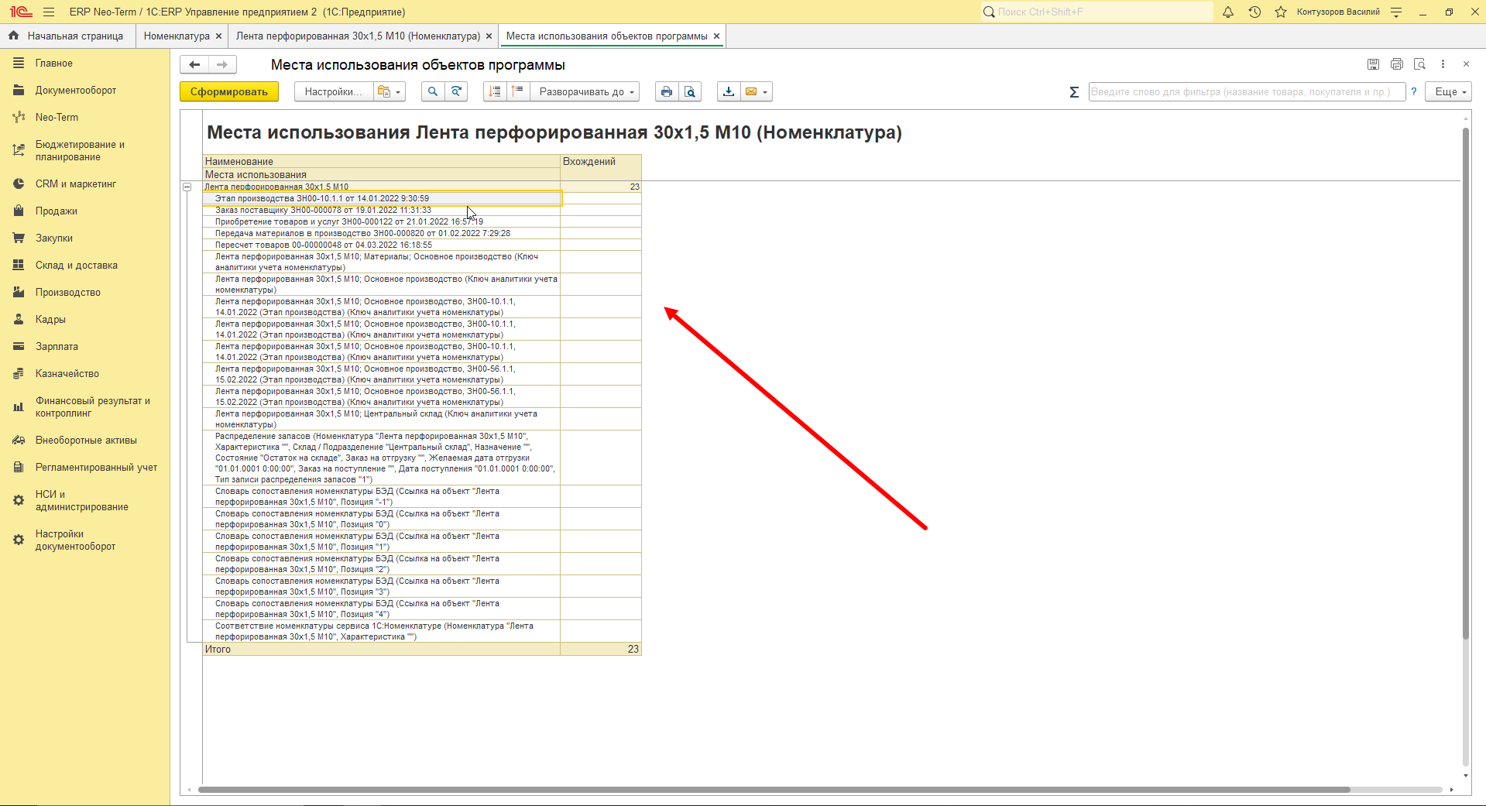Collapse all groups with the collapse icon

[495, 92]
